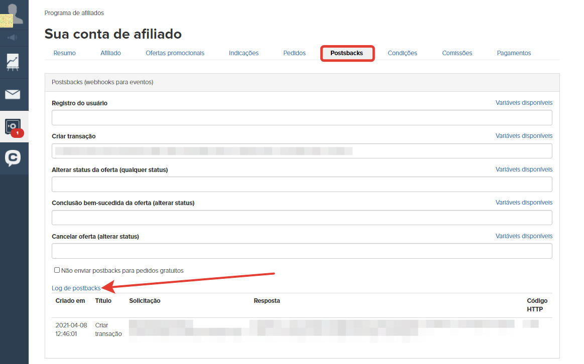
Task: Open Variáveis disponíveis for Cancelar oferta
Action: click(x=524, y=236)
